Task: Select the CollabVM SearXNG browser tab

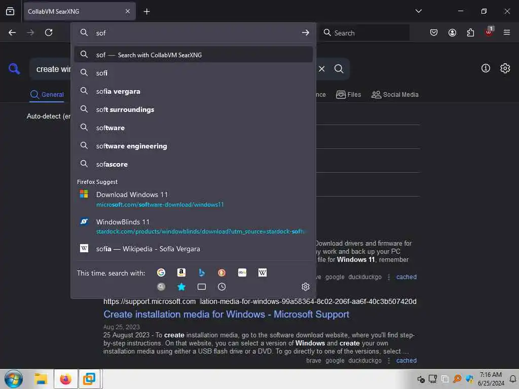Action: pos(80,11)
